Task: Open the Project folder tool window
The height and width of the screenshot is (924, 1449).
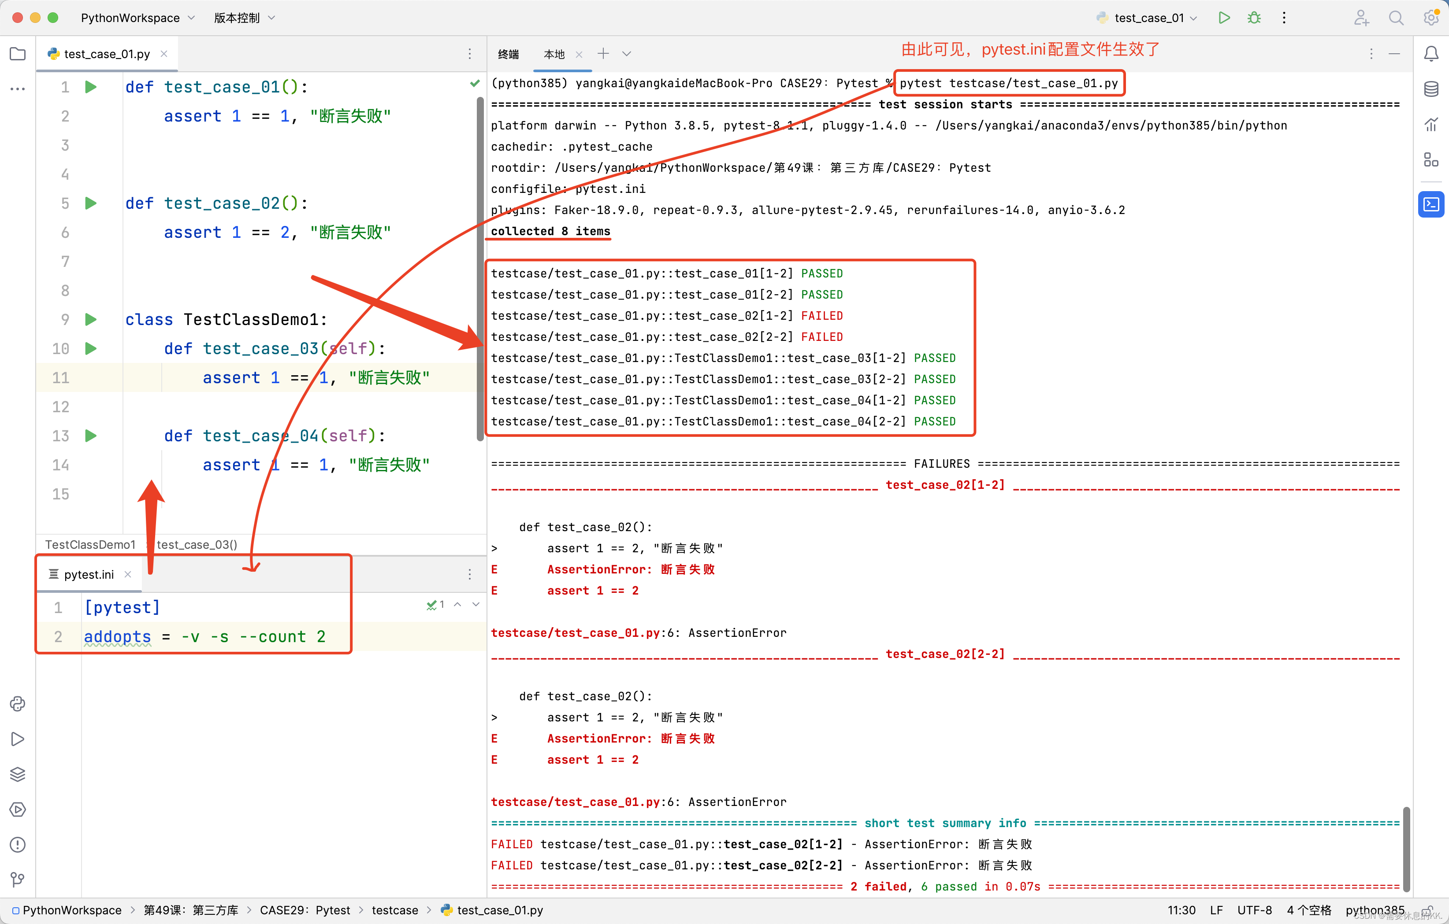Action: [x=18, y=54]
